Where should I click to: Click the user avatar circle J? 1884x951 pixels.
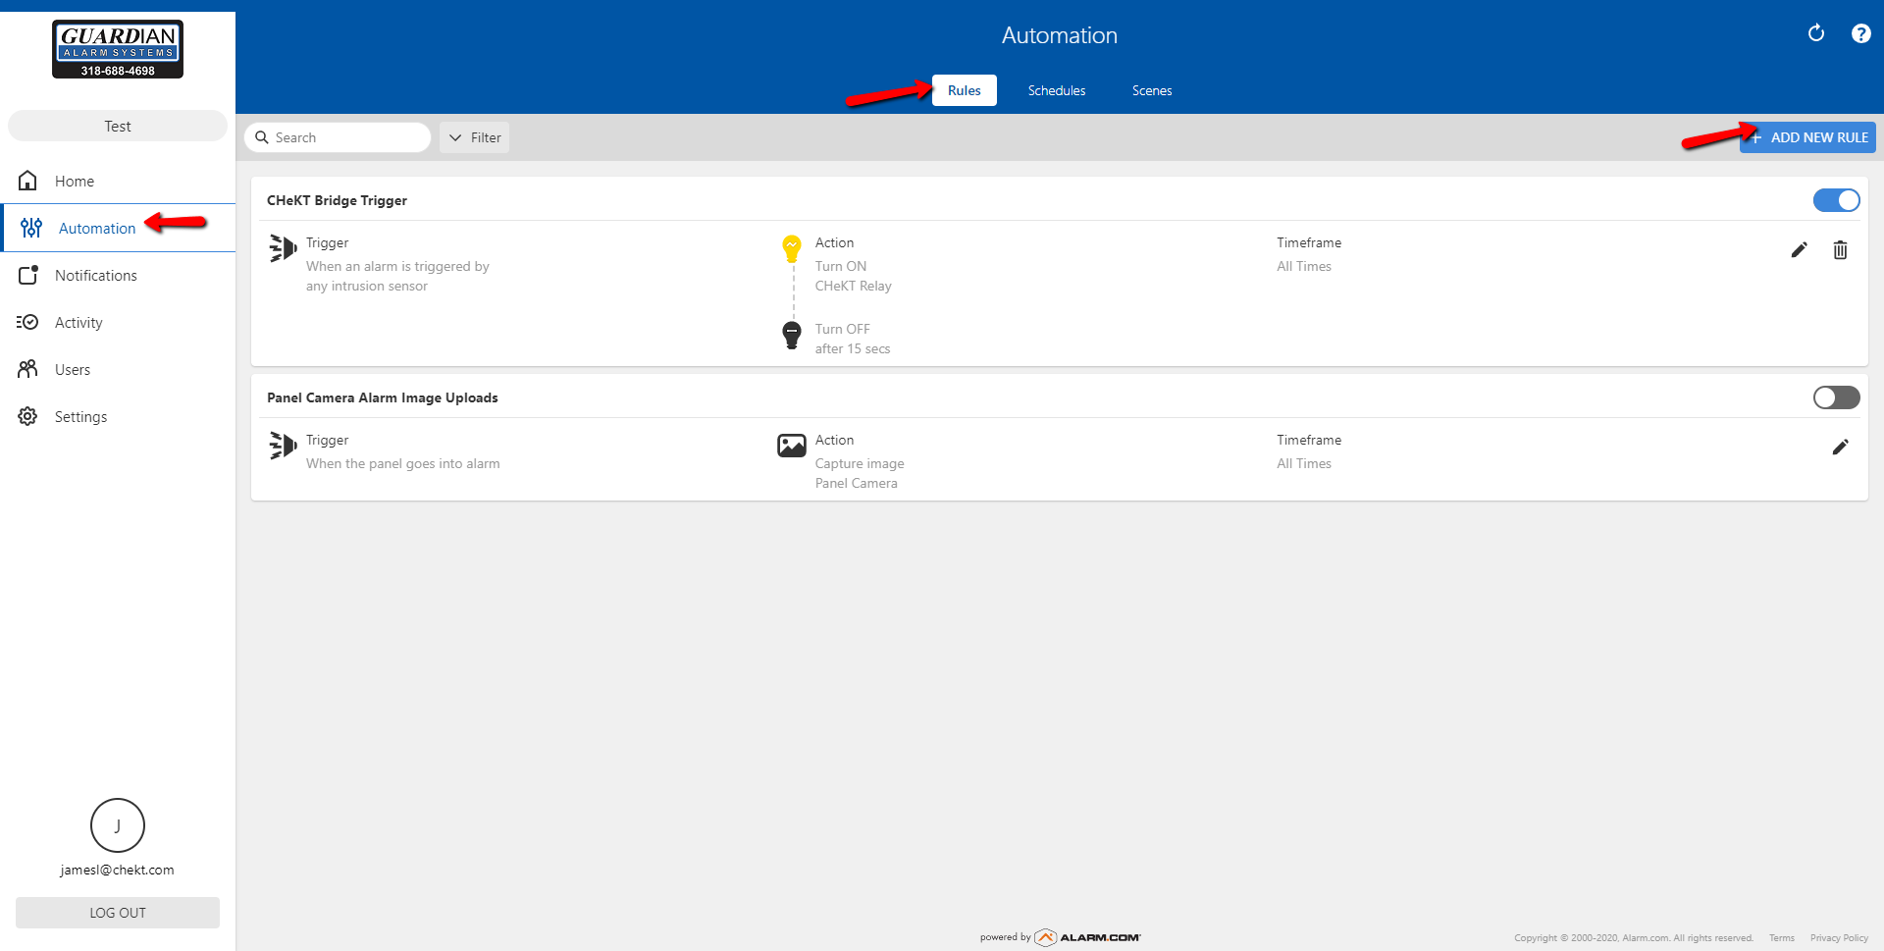click(118, 825)
